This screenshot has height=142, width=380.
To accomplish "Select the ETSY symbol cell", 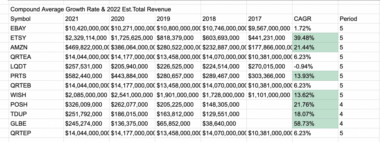I will [36, 38].
